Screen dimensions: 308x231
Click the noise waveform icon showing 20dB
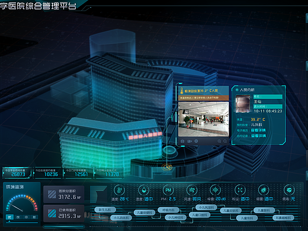[x=215, y=190]
